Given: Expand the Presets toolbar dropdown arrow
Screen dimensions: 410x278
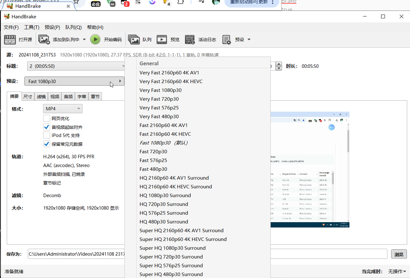Looking at the screenshot, I should tap(249, 40).
